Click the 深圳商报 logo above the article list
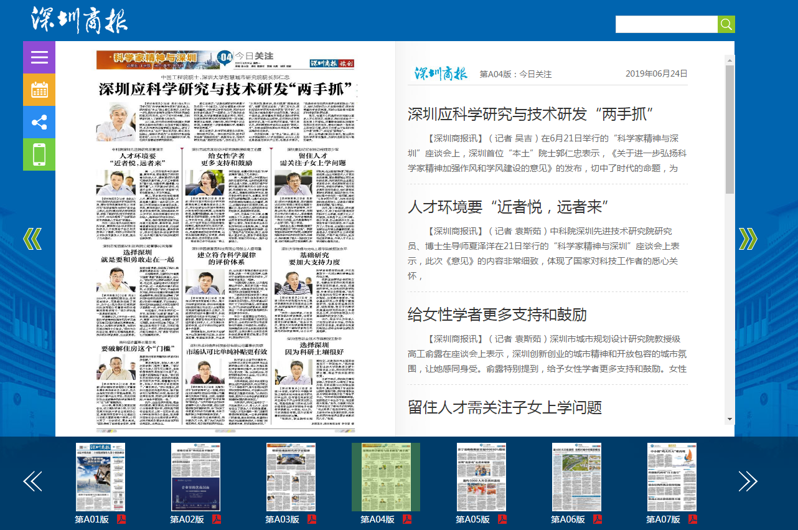The width and height of the screenshot is (798, 530). tap(441, 73)
